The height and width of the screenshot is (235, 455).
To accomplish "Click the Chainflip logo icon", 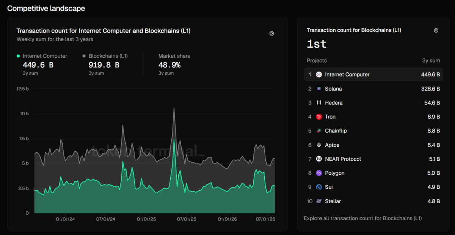I will tap(319, 131).
